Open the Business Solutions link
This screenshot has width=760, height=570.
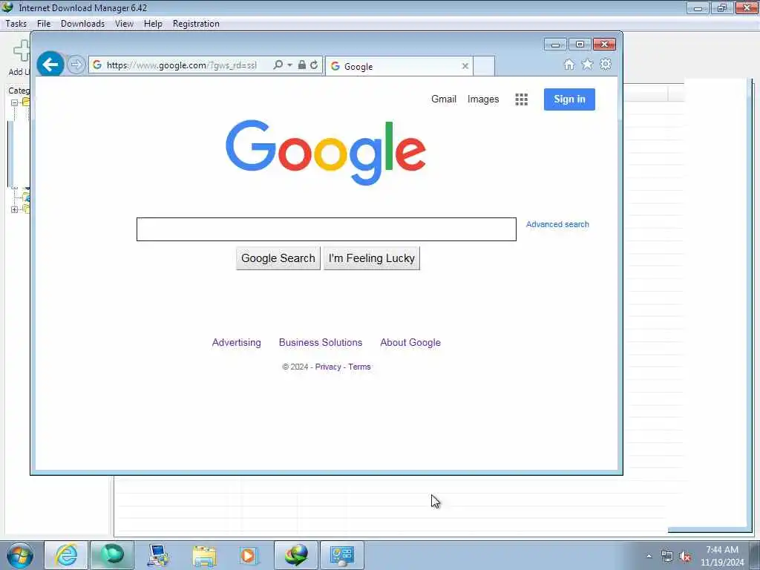(x=321, y=342)
